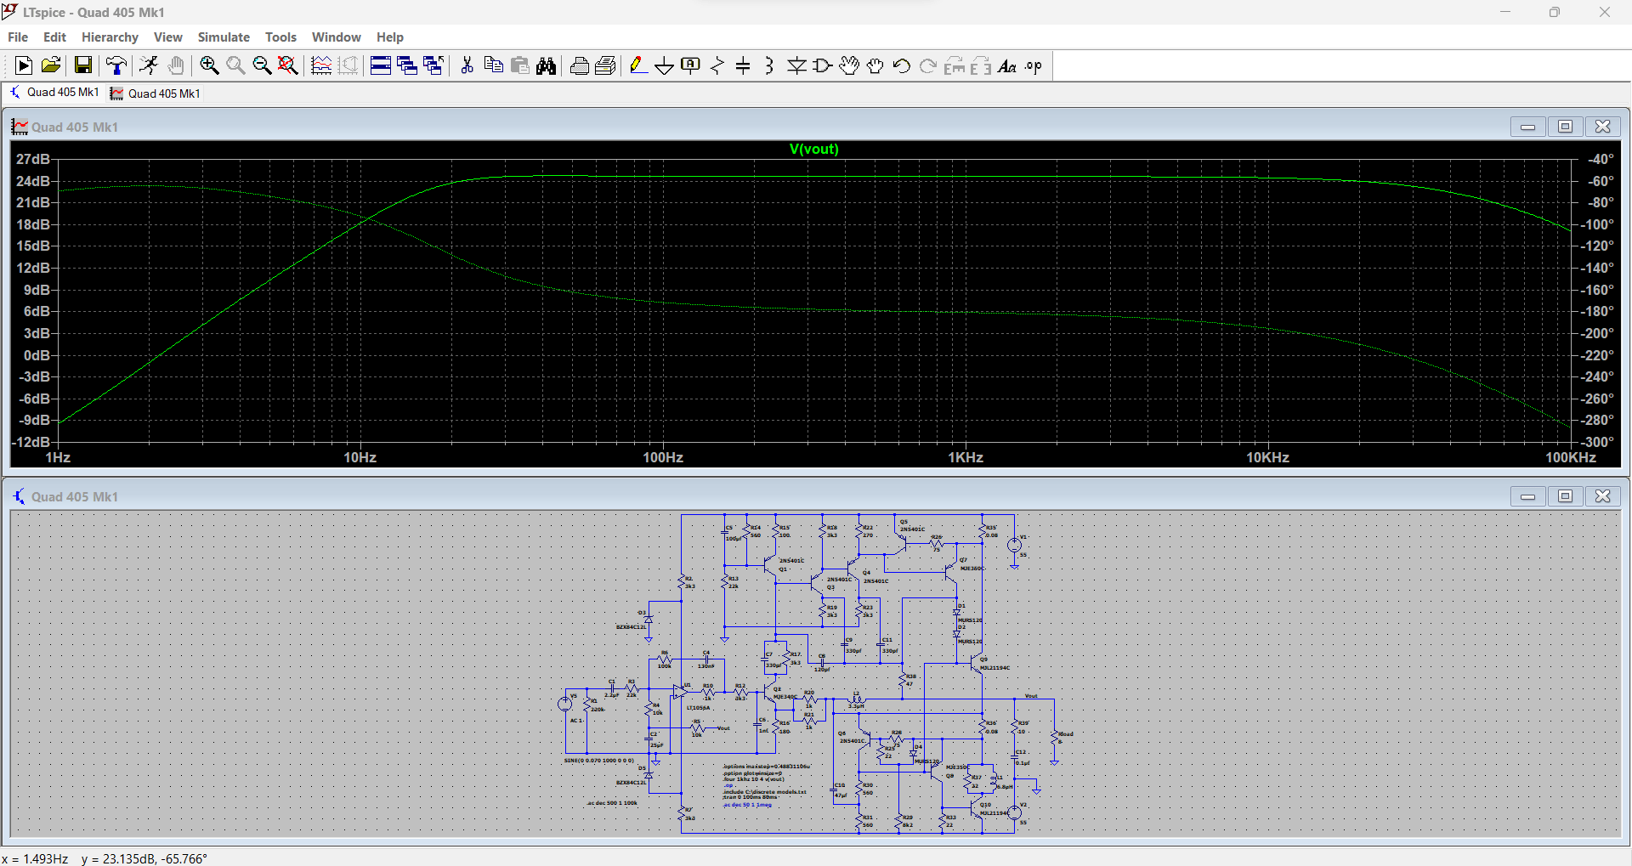The height and width of the screenshot is (866, 1632).
Task: Click the cursor readout in the status bar
Action: [104, 858]
